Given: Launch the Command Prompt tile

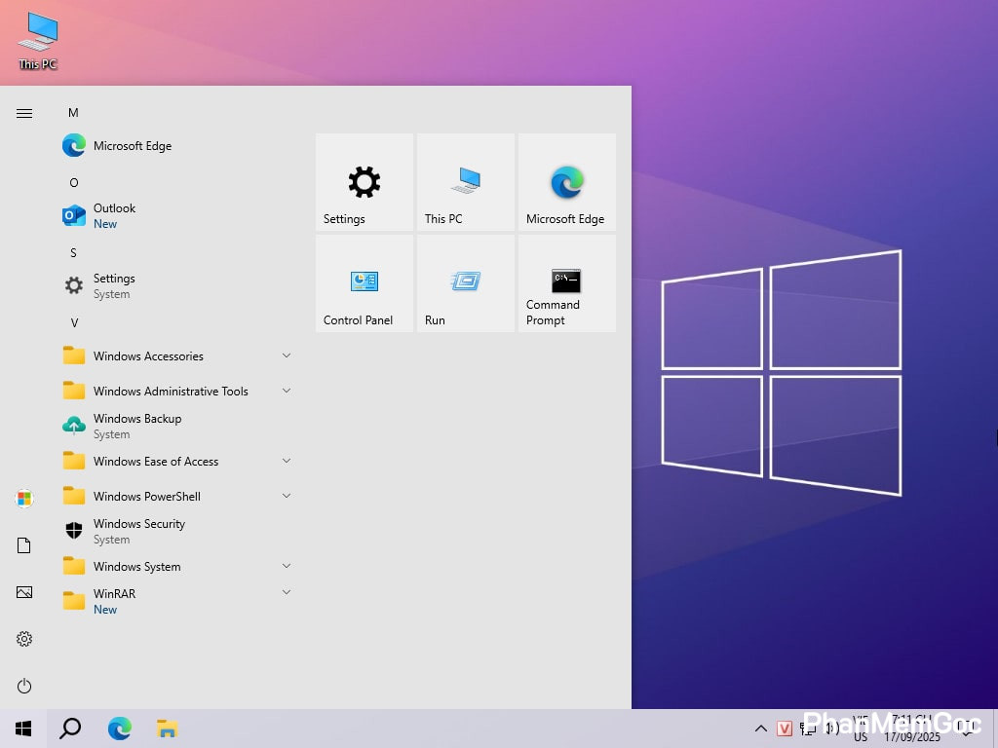Looking at the screenshot, I should pyautogui.click(x=566, y=283).
